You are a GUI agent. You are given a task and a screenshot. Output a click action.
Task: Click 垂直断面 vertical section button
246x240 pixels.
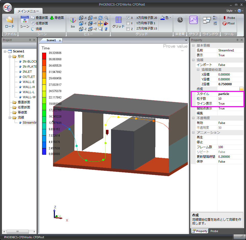pos(40,18)
